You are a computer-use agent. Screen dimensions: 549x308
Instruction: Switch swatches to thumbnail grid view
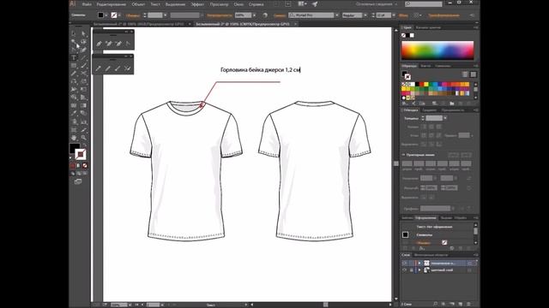point(473,74)
